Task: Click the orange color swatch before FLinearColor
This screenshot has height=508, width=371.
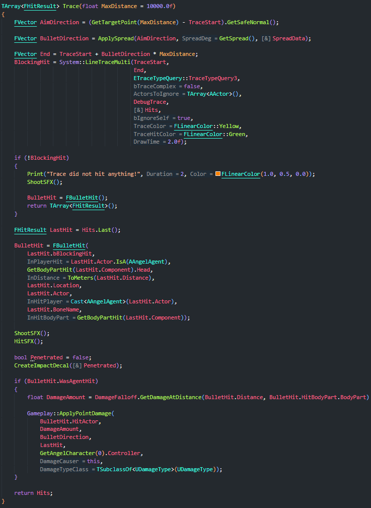Action: (x=218, y=174)
